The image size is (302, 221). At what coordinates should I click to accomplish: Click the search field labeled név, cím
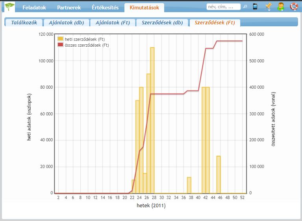coord(223,7)
